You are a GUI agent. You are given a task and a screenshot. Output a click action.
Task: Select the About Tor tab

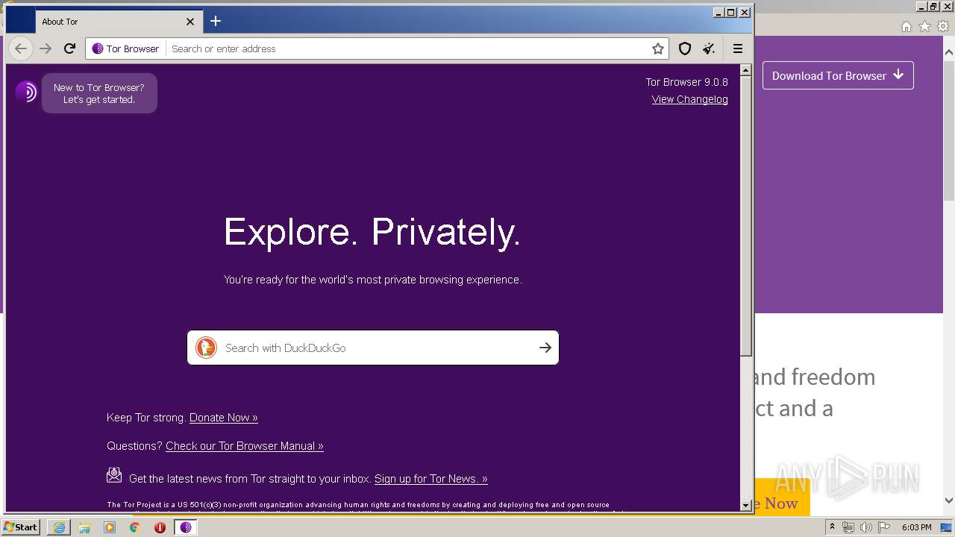[118, 22]
